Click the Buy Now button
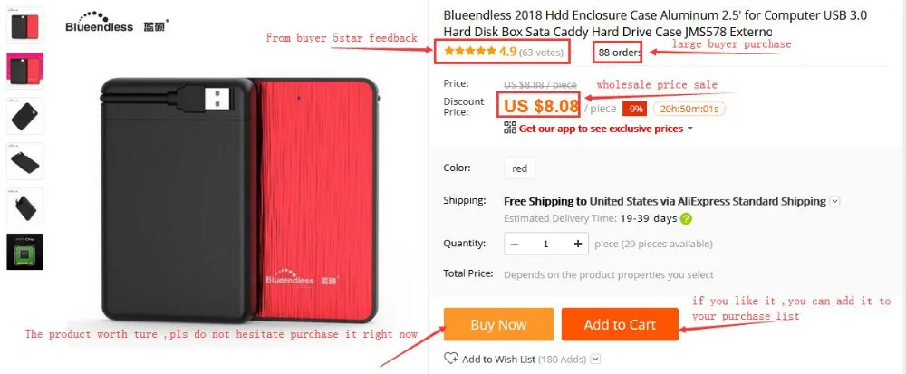Image resolution: width=906 pixels, height=374 pixels. click(x=498, y=324)
